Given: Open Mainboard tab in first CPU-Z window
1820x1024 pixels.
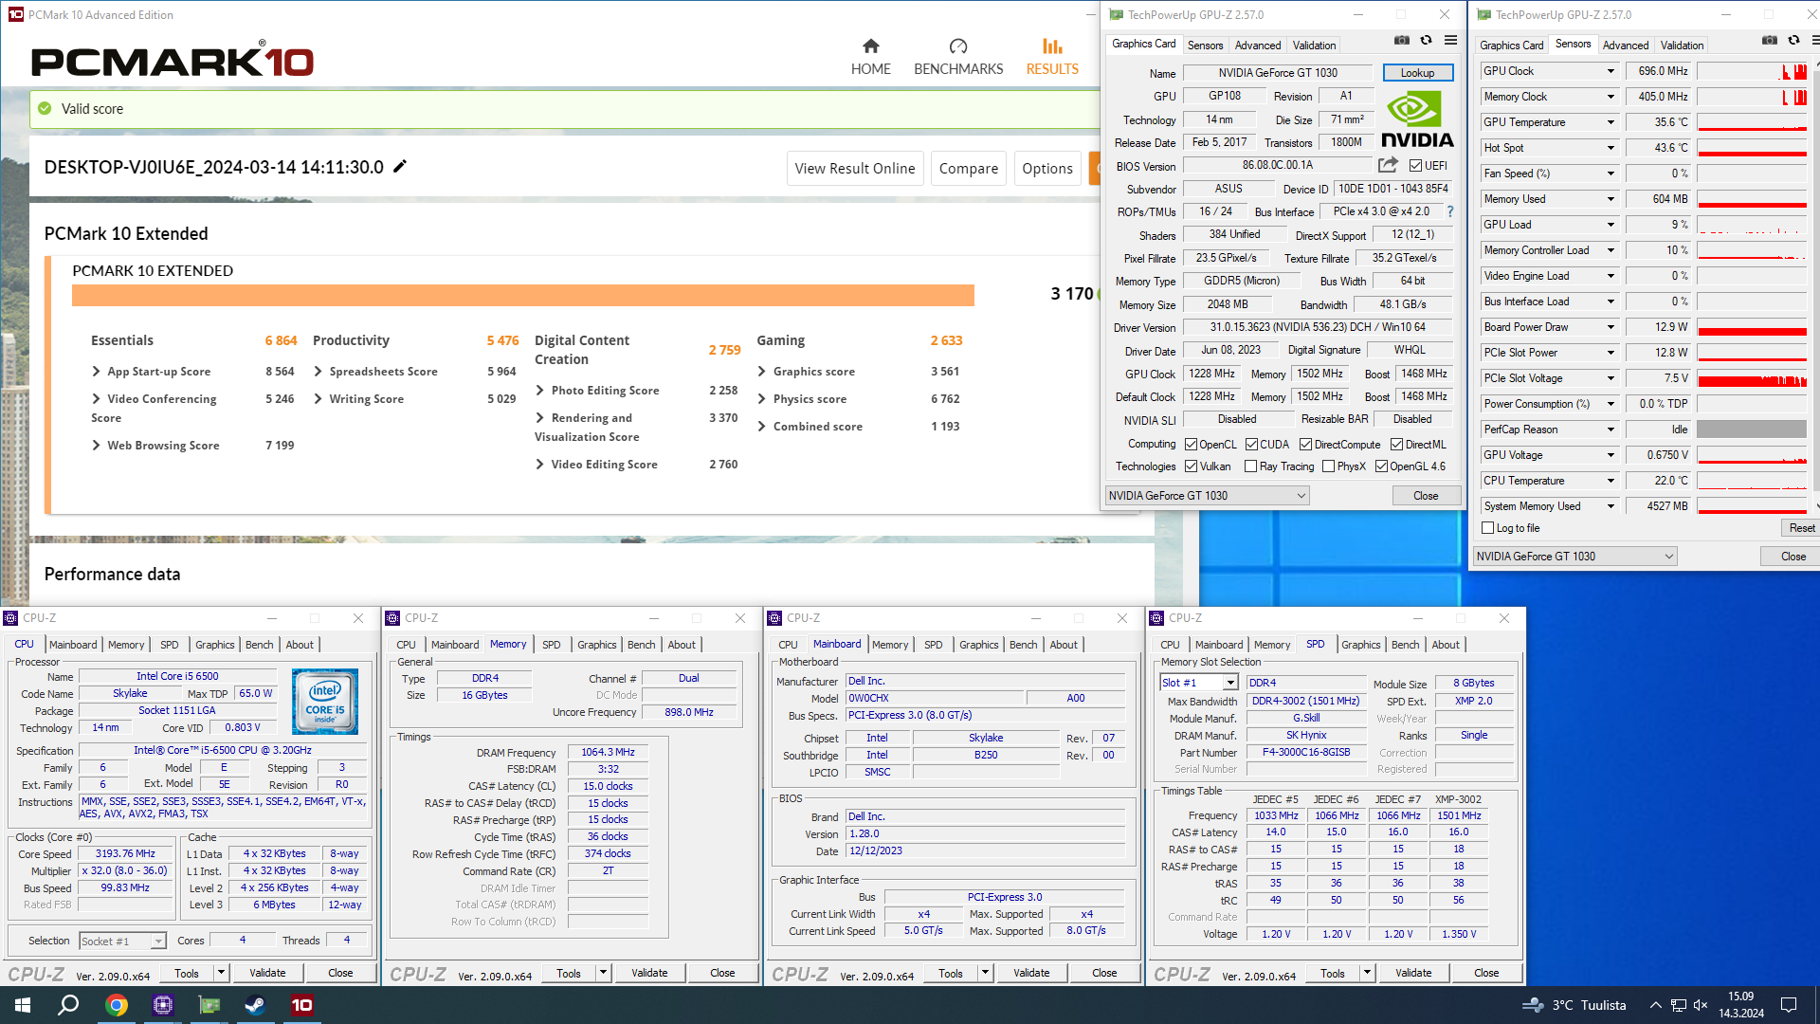Looking at the screenshot, I should tap(73, 645).
